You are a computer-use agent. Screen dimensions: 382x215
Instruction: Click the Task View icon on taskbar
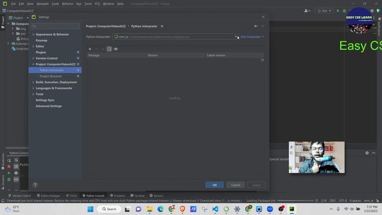pos(127,209)
